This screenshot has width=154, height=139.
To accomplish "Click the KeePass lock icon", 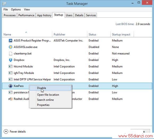I will pos(11,86).
